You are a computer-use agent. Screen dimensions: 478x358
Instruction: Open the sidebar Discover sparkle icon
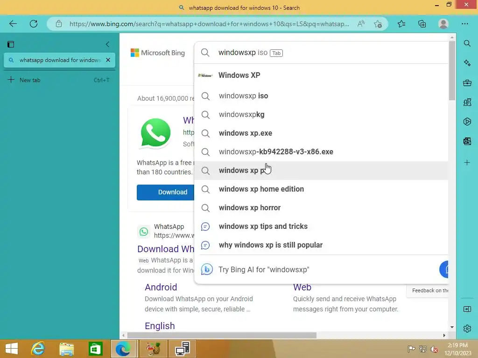pos(467,63)
